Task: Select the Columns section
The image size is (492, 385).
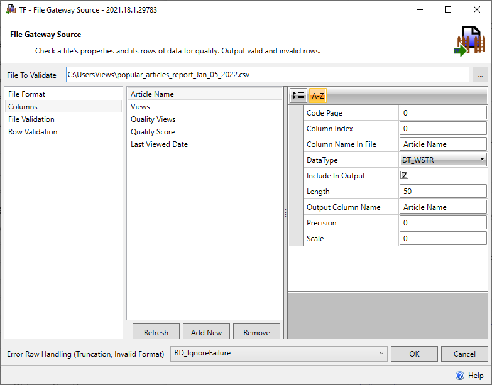Action: coord(63,107)
